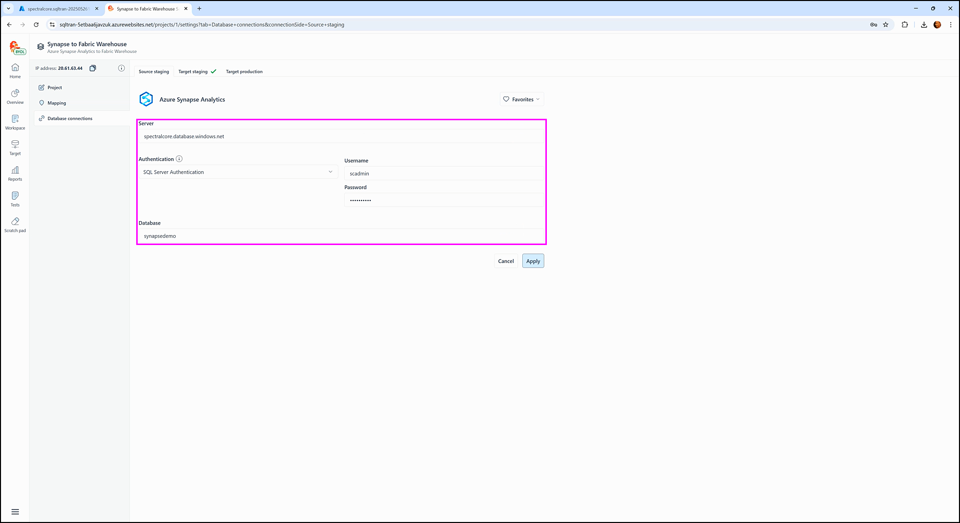
Task: Open the Favorites dropdown
Action: [521, 99]
